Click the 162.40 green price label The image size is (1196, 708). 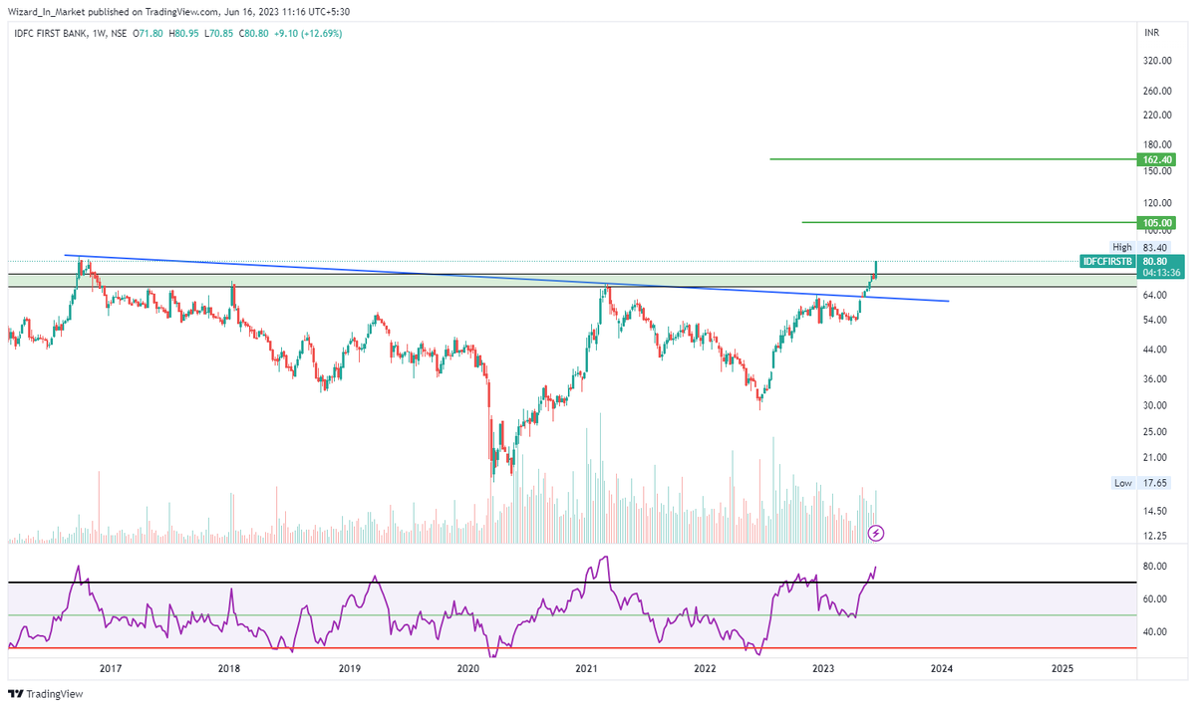tap(1159, 159)
